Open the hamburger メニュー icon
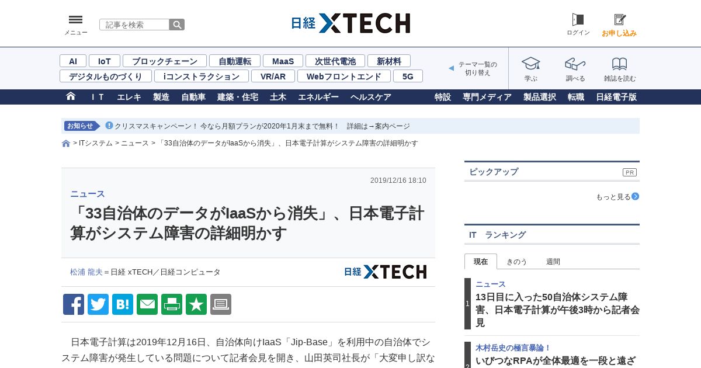The height and width of the screenshot is (368, 701). click(x=75, y=20)
